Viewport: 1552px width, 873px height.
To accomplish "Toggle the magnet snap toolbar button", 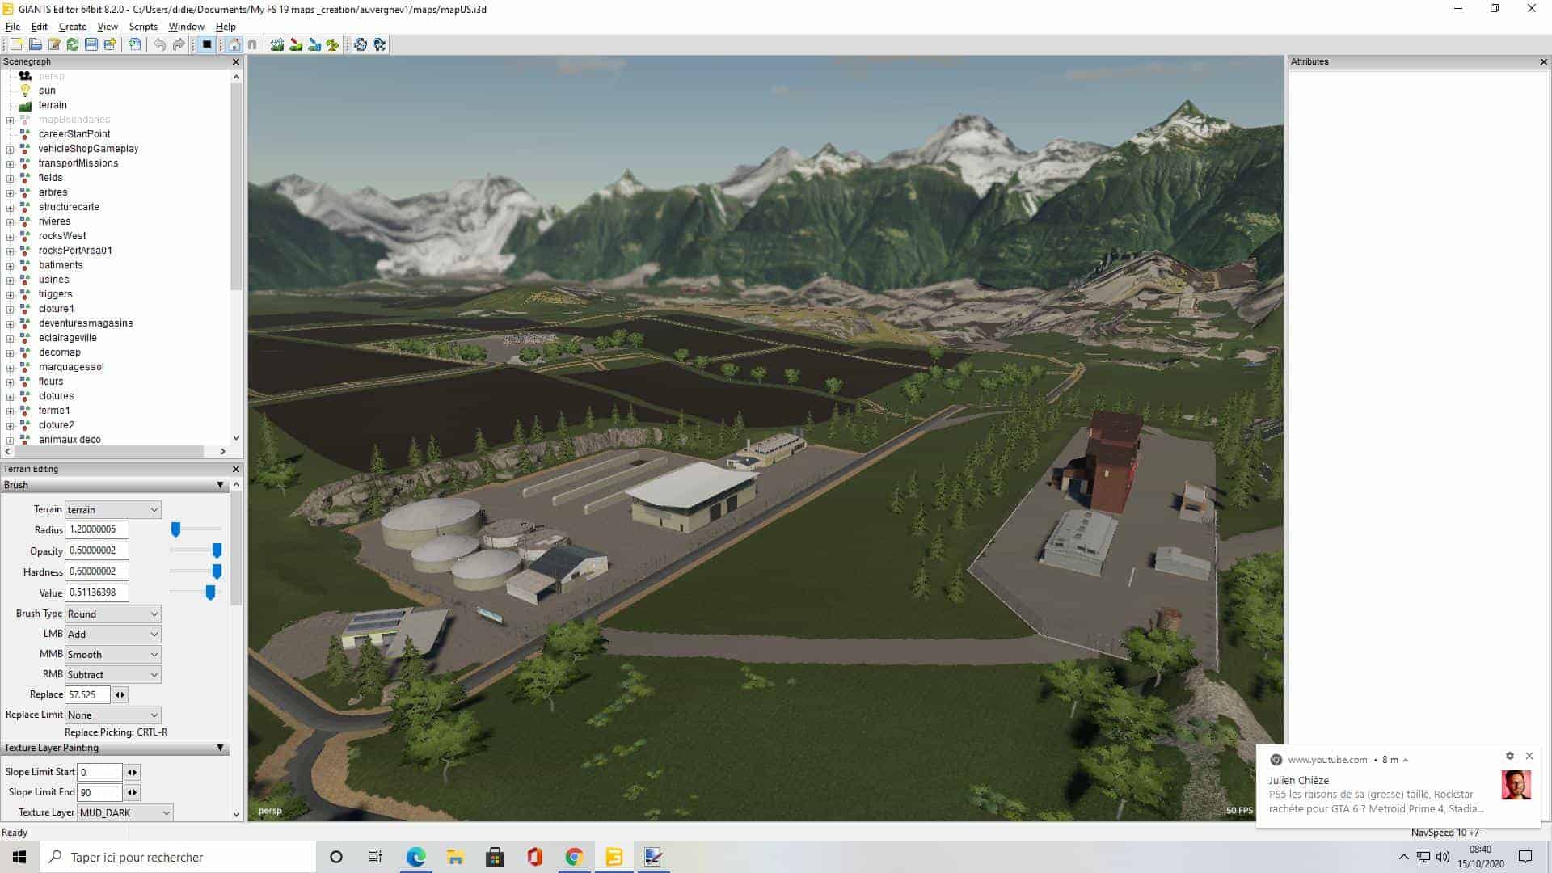I will click(x=252, y=44).
